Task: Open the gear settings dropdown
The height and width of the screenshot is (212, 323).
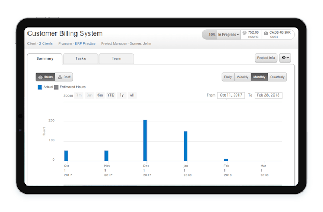Action: tap(285, 58)
